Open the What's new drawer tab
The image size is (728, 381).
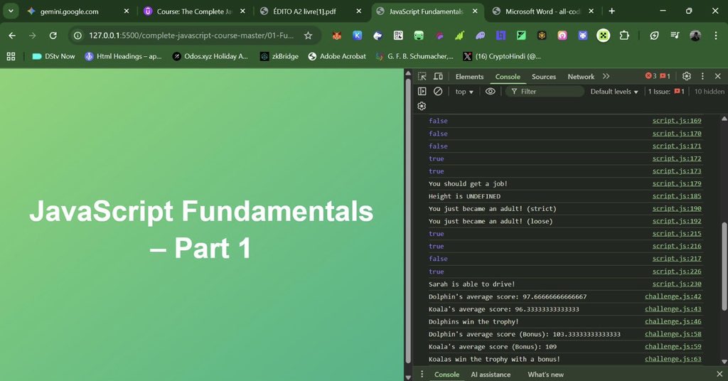tap(545, 375)
